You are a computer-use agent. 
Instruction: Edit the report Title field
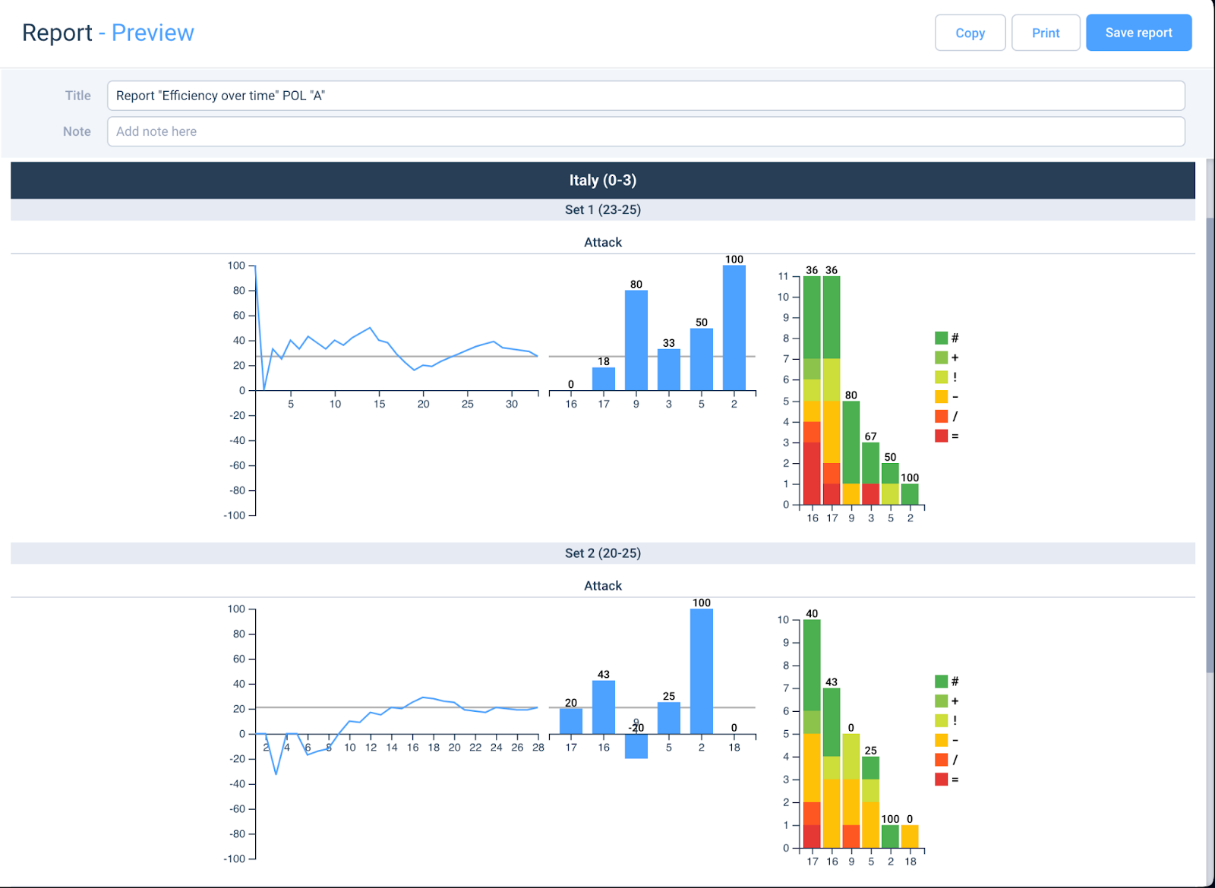click(x=645, y=96)
